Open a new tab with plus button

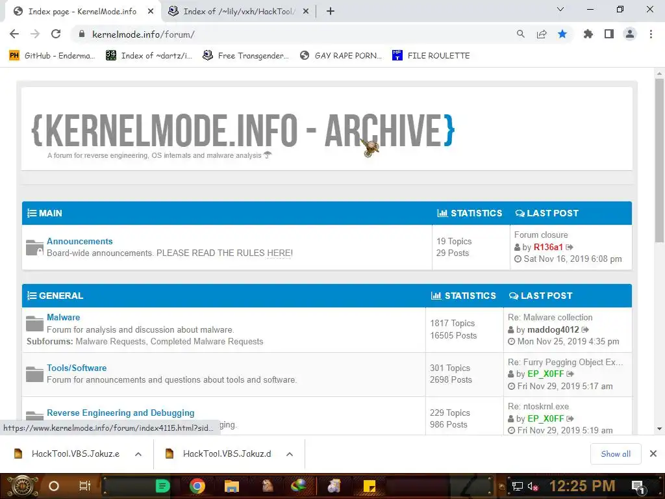[331, 12]
